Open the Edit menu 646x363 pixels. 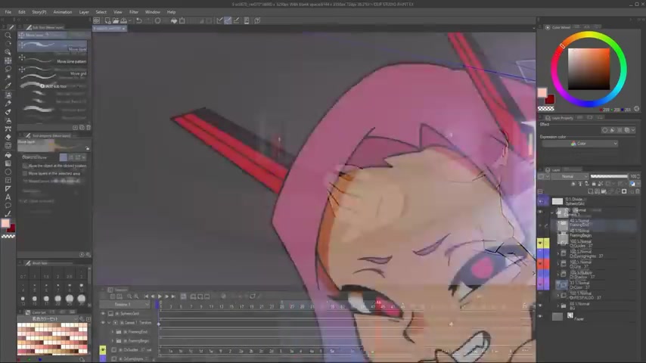(x=22, y=12)
